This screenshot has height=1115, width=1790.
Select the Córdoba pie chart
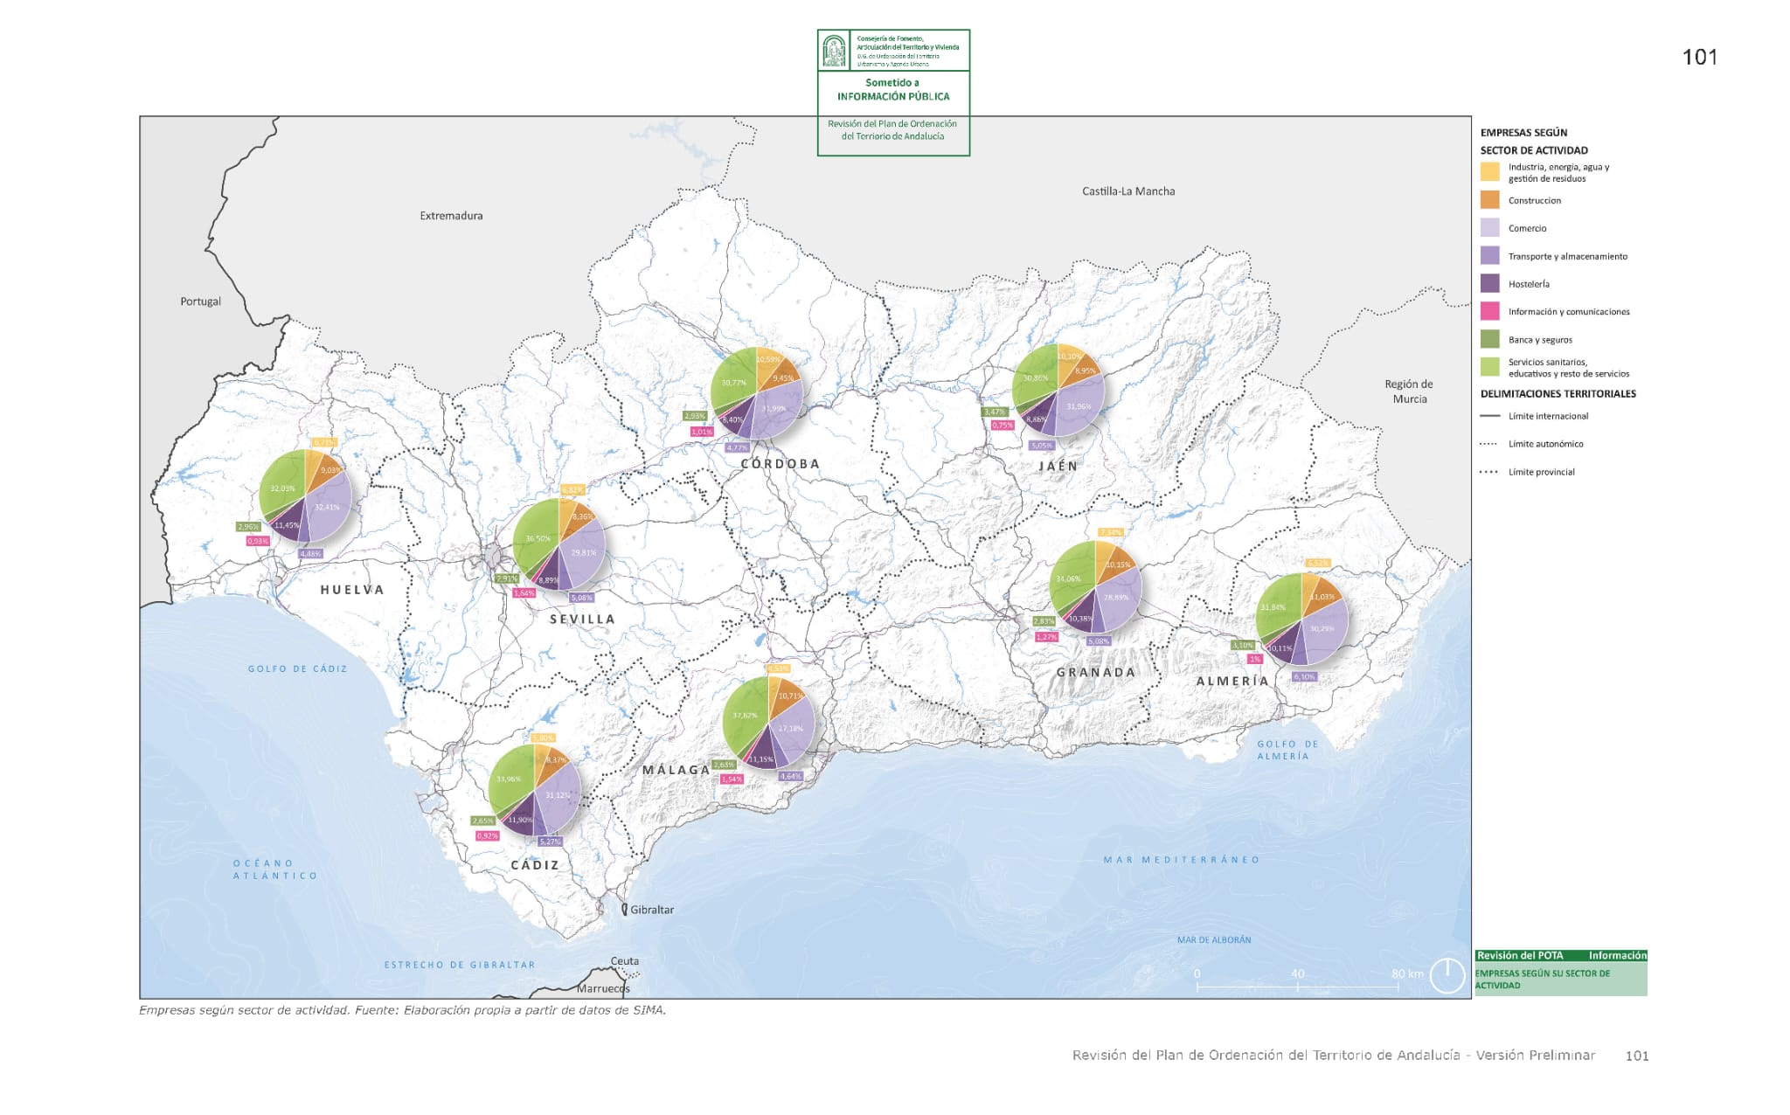point(757,393)
